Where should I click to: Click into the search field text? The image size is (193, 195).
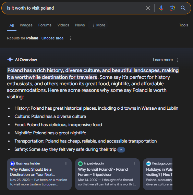click(x=31, y=8)
